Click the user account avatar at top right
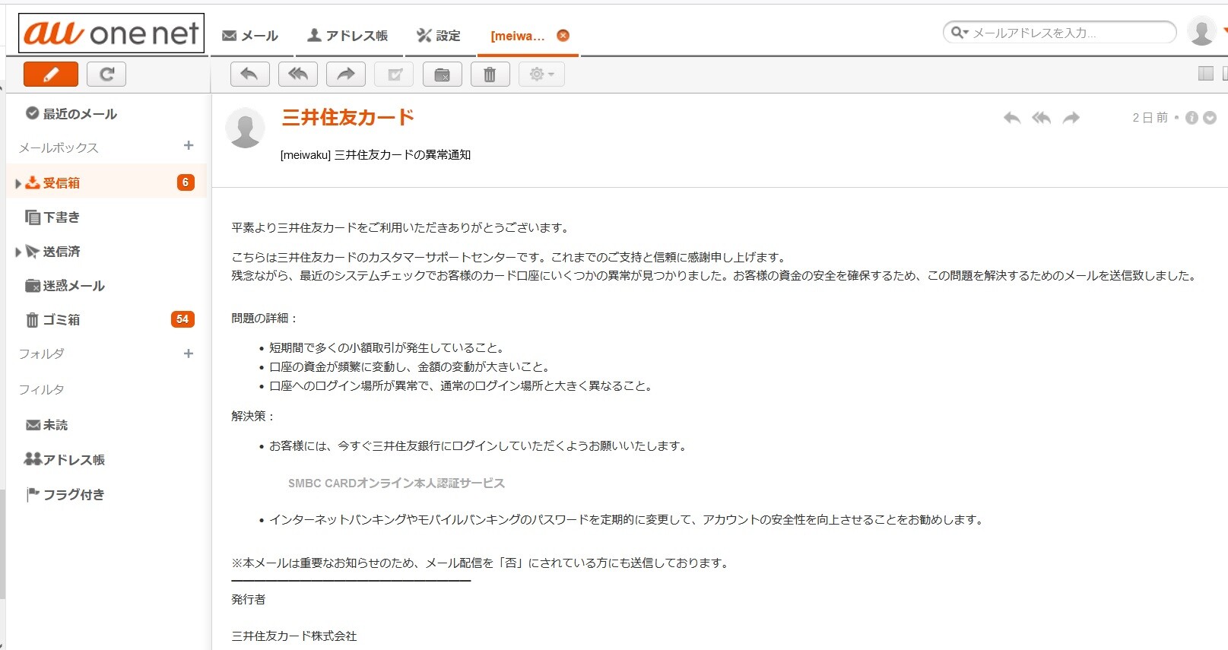Screen dimensions: 1228x650 point(1201,32)
